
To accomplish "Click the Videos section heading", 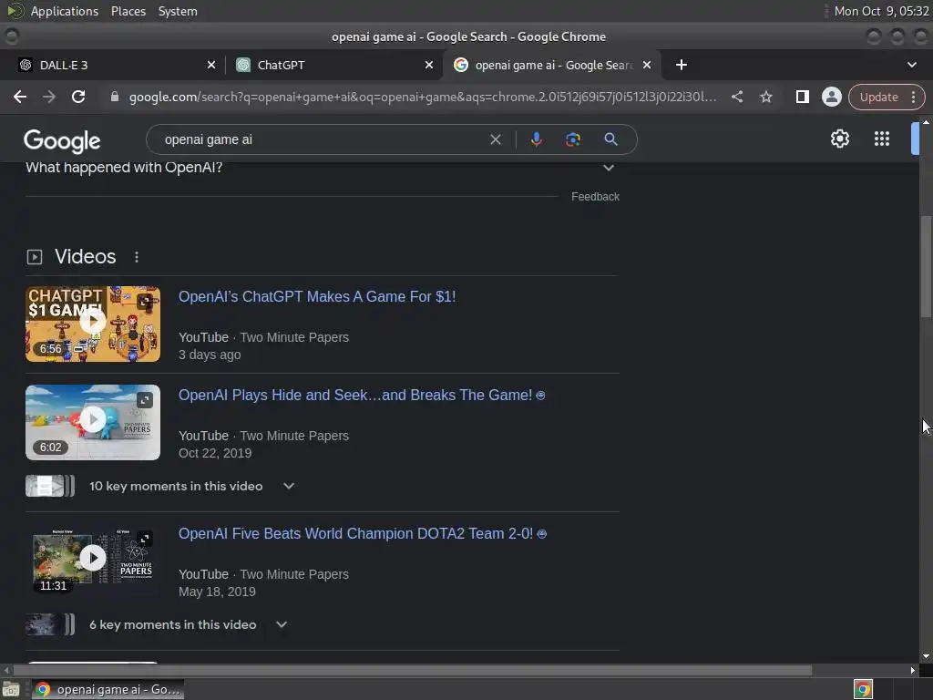I will click(85, 256).
